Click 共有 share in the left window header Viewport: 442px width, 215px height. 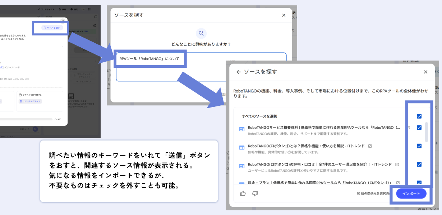[62, 9]
